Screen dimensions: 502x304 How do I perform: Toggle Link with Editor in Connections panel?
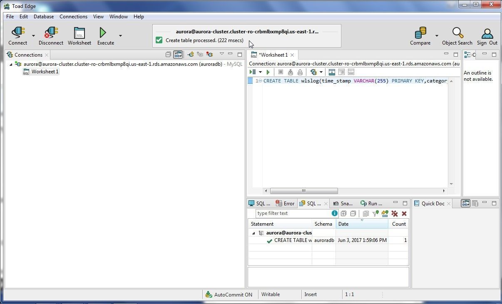tap(178, 55)
